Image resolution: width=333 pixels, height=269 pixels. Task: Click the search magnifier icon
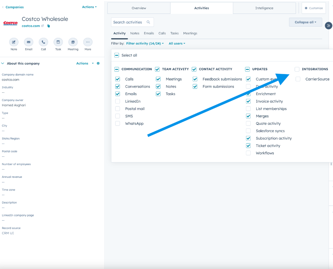coord(148,22)
